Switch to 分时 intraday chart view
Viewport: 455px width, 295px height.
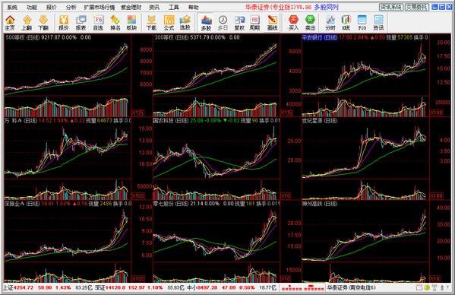tap(330, 23)
